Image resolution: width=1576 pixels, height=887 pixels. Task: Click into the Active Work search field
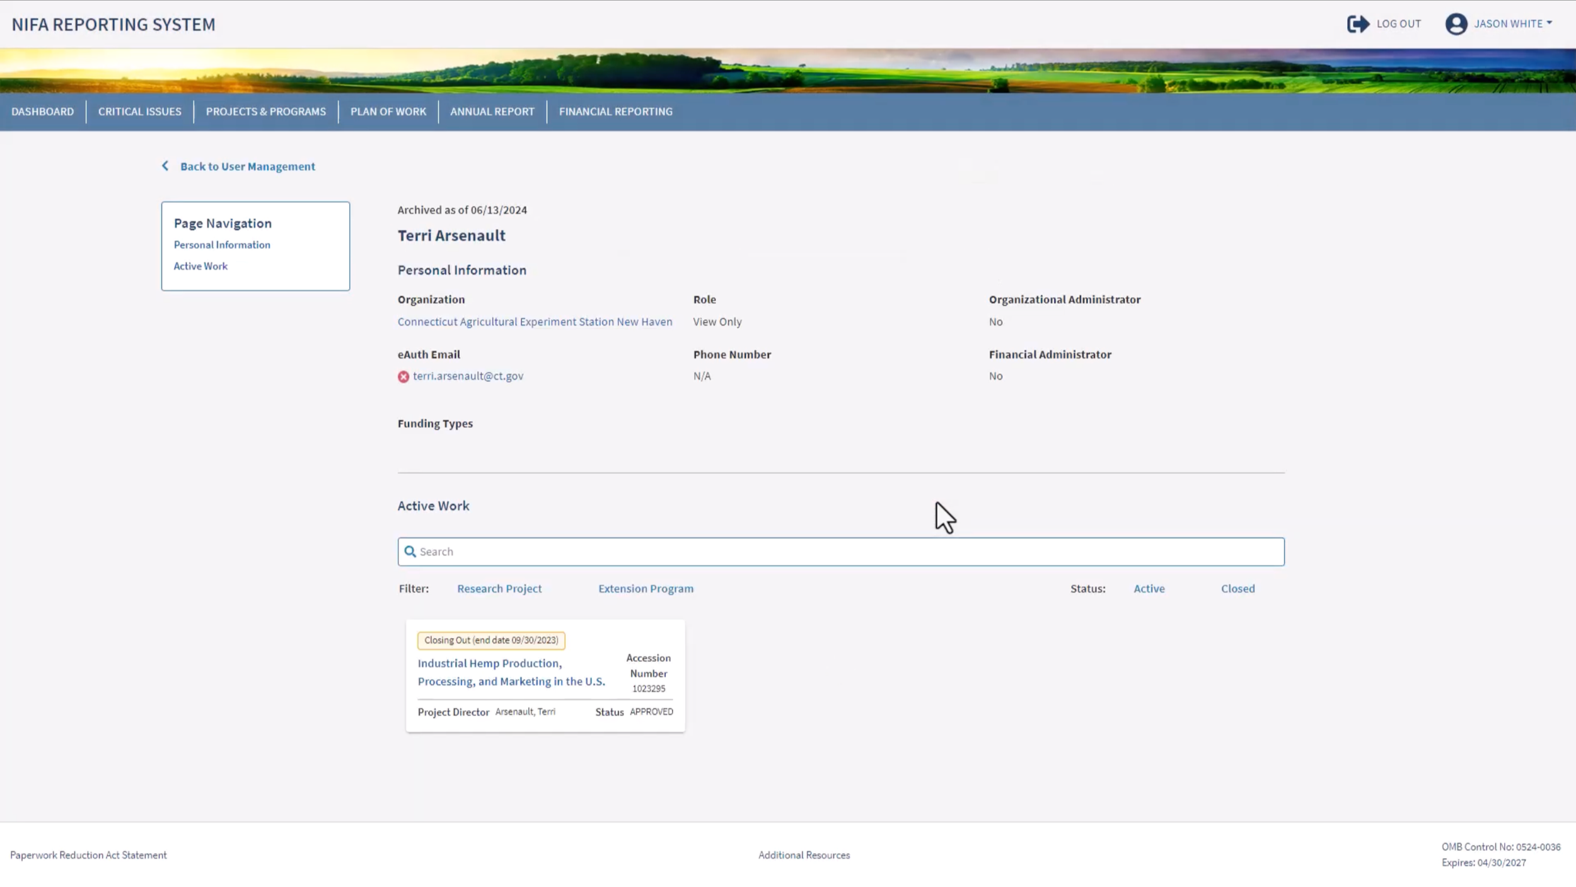pos(845,552)
